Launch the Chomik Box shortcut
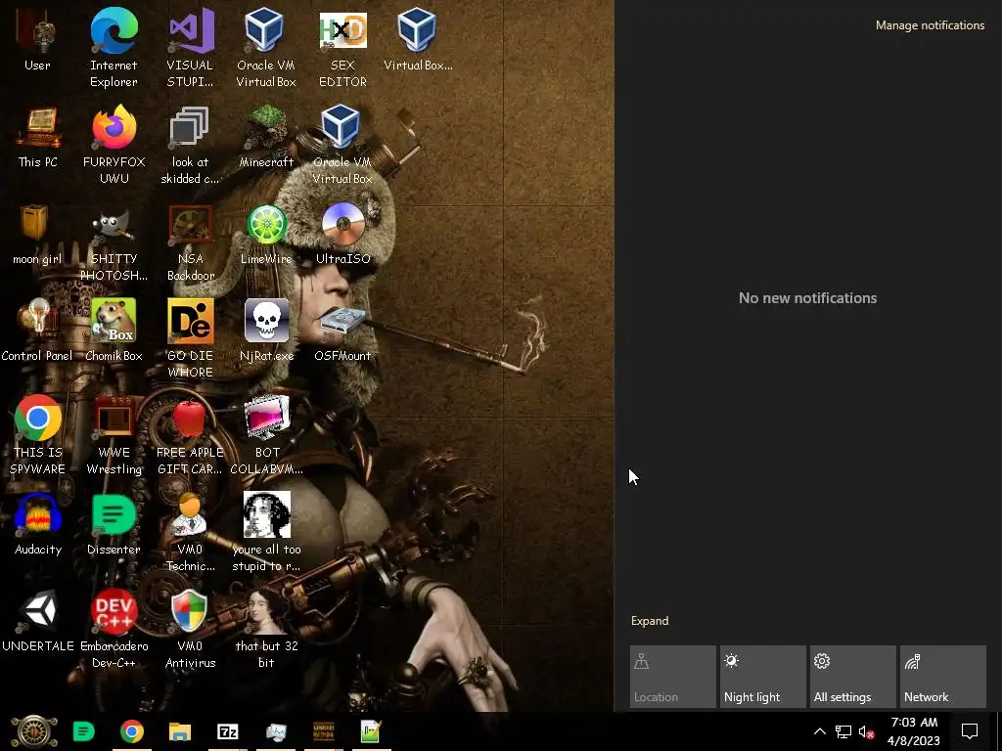The height and width of the screenshot is (751, 1002). [114, 331]
